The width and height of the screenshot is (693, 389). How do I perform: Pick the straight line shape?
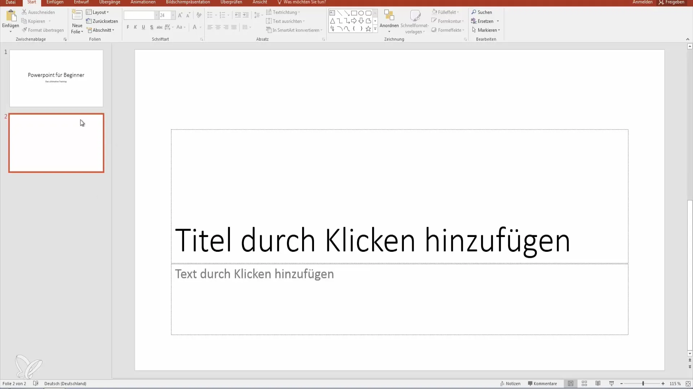pos(339,13)
